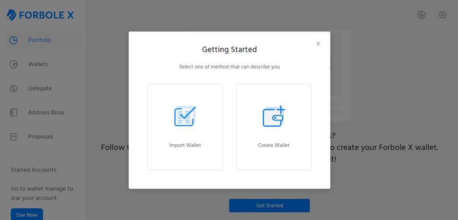
Task: Click the Get Started button
Action: coord(269,205)
